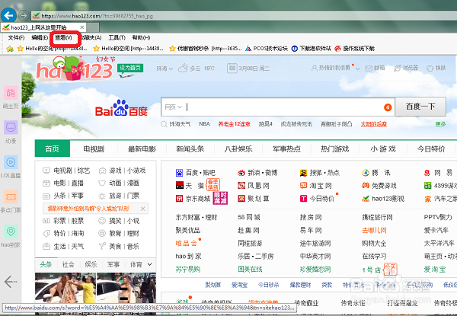Click NBA hot search link

[x=204, y=124]
